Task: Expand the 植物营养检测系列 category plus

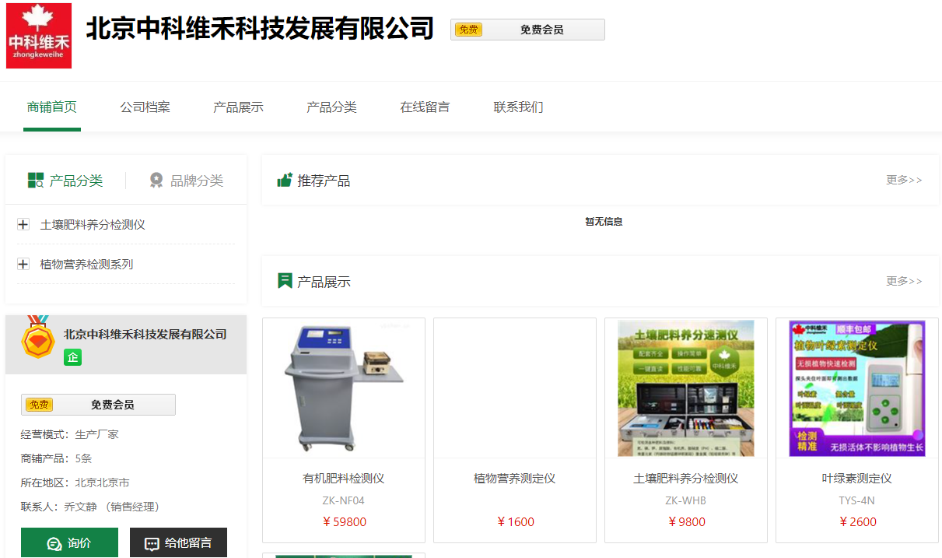Action: 23,265
